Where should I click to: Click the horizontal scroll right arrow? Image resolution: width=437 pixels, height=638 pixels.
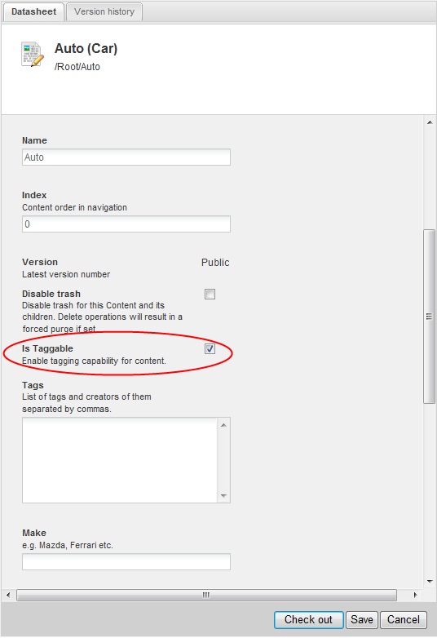click(415, 595)
